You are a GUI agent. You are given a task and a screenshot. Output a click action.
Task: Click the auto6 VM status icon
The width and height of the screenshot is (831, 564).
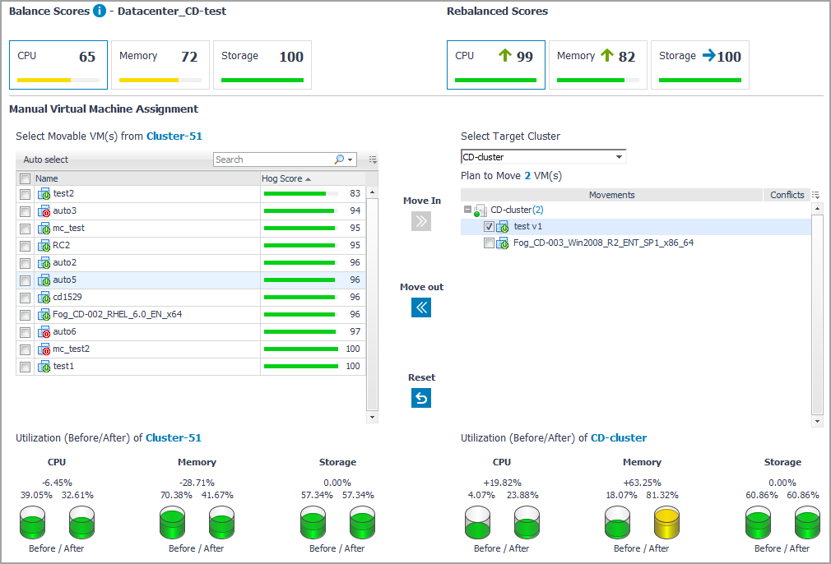(x=44, y=332)
